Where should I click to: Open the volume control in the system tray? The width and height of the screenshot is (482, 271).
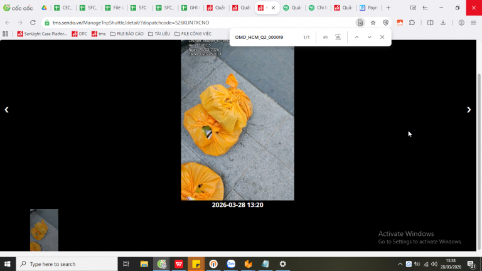(434, 264)
